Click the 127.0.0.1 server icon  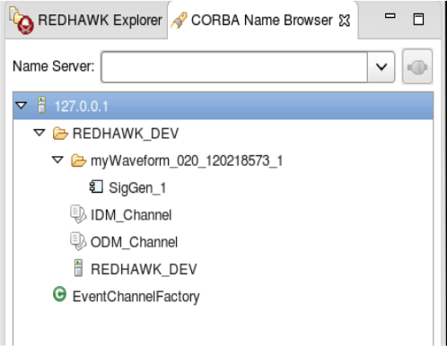tap(41, 105)
